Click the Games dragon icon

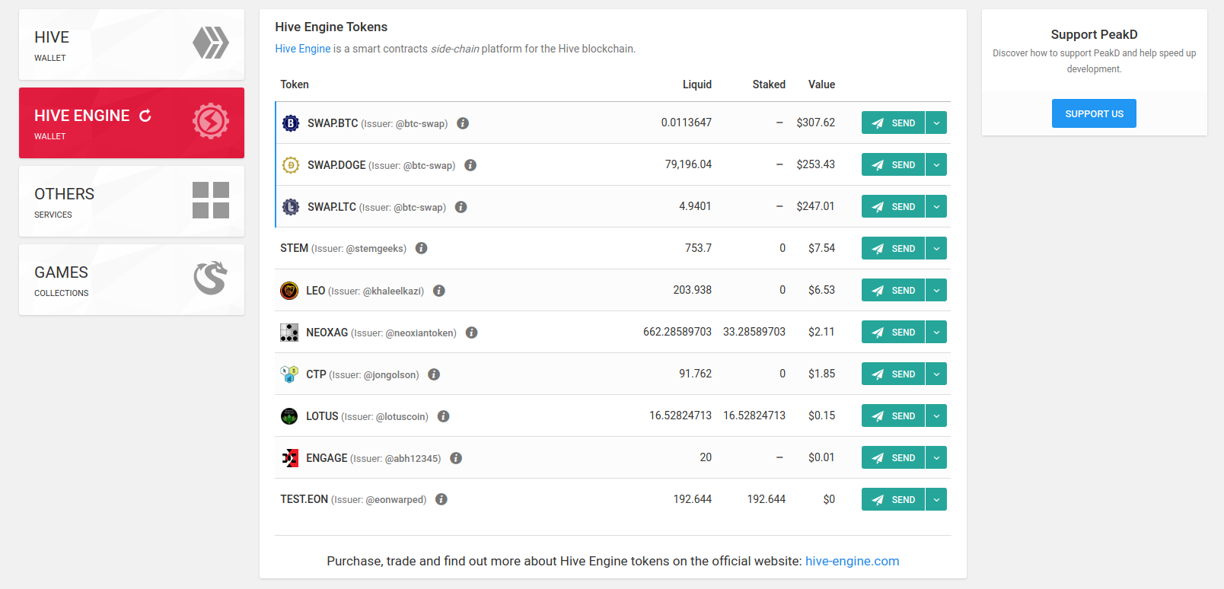click(x=211, y=278)
